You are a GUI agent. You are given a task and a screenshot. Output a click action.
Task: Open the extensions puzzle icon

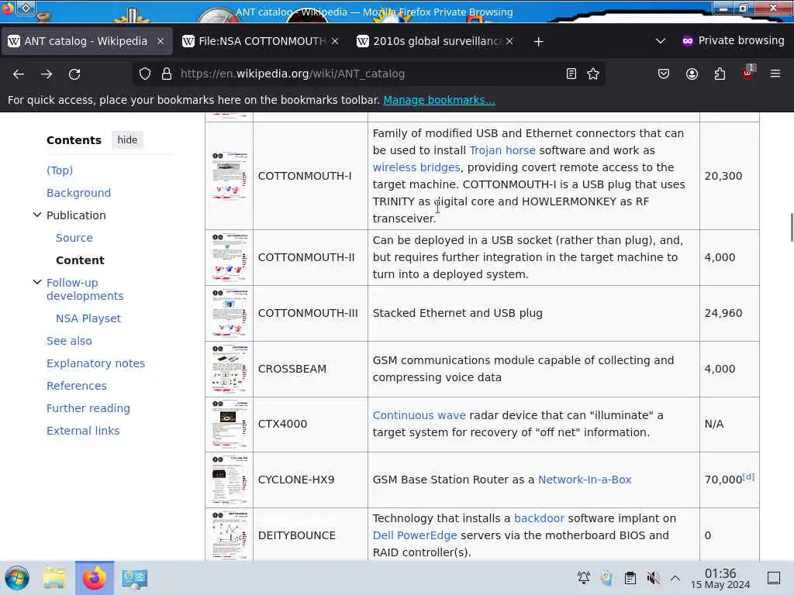[720, 74]
